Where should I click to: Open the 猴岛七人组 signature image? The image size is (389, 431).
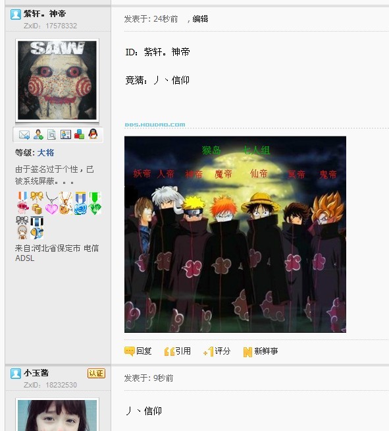coord(235,235)
